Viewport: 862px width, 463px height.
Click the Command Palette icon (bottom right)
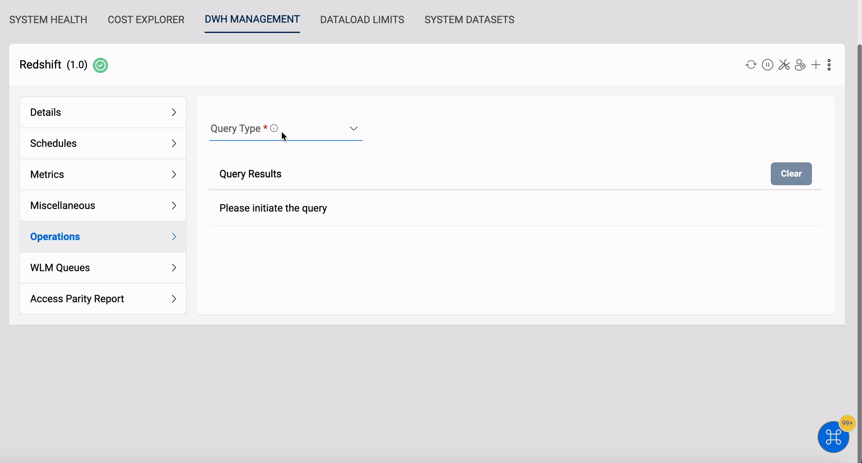tap(833, 437)
